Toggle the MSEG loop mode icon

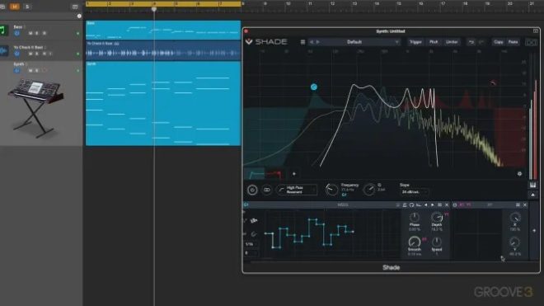coord(411,205)
